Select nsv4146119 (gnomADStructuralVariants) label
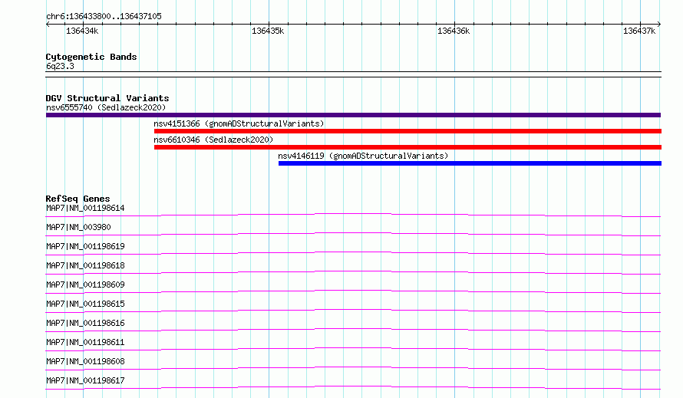 pyautogui.click(x=363, y=156)
